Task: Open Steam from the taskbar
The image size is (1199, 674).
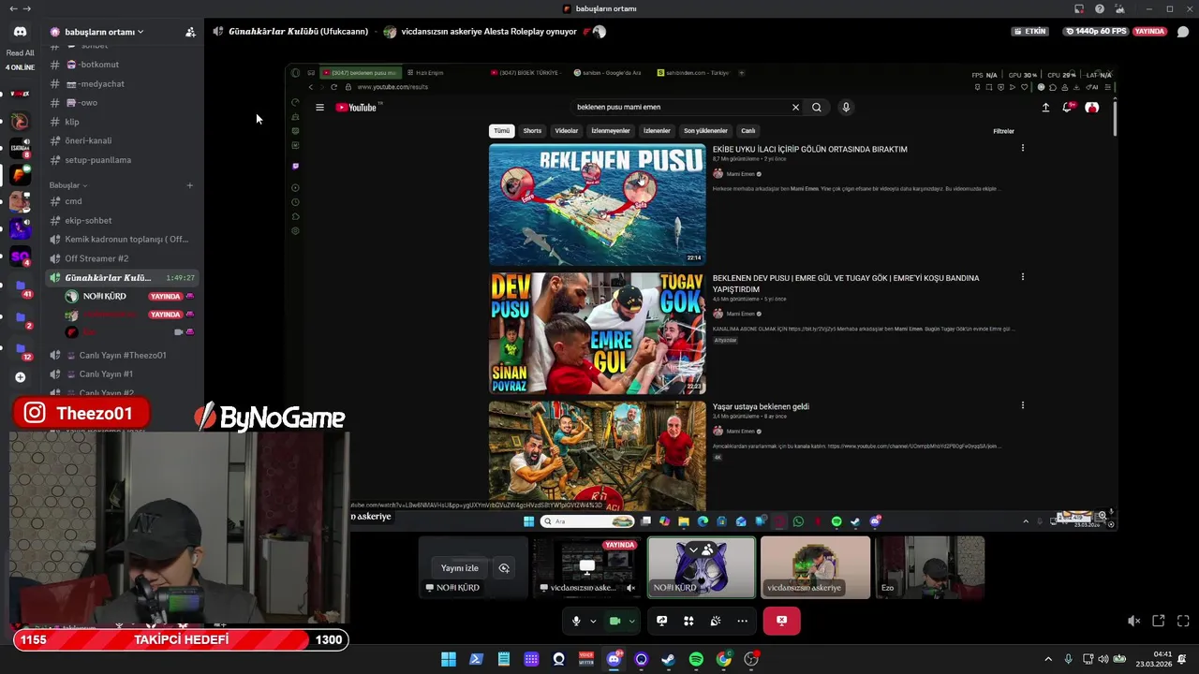Action: pos(668,659)
